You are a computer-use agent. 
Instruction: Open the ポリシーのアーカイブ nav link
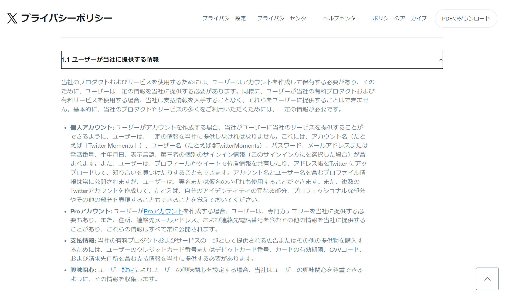click(399, 18)
